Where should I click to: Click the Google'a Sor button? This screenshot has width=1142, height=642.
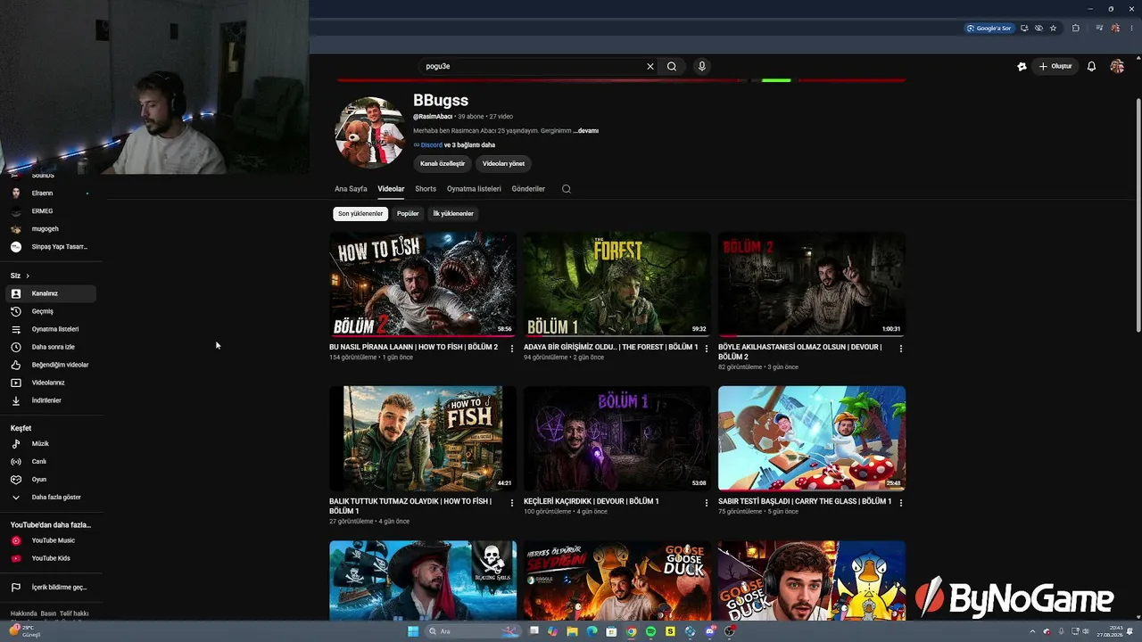coord(989,28)
